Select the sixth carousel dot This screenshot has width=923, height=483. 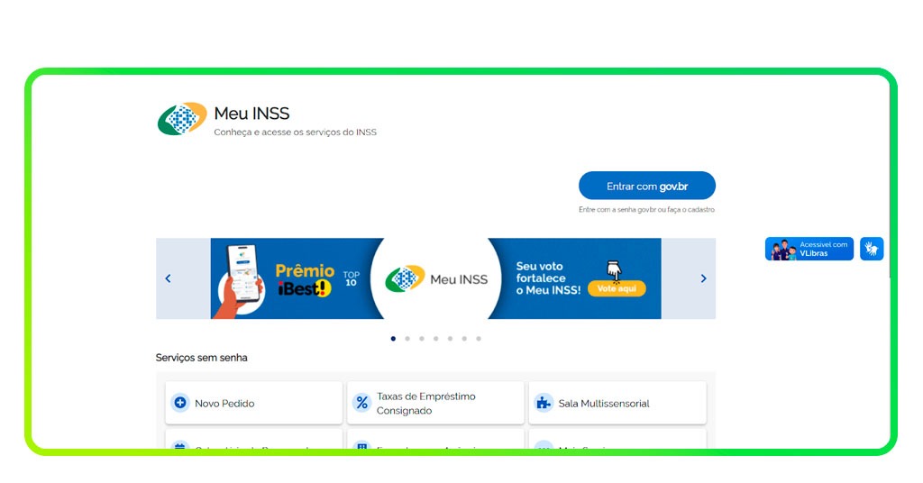[x=464, y=338]
